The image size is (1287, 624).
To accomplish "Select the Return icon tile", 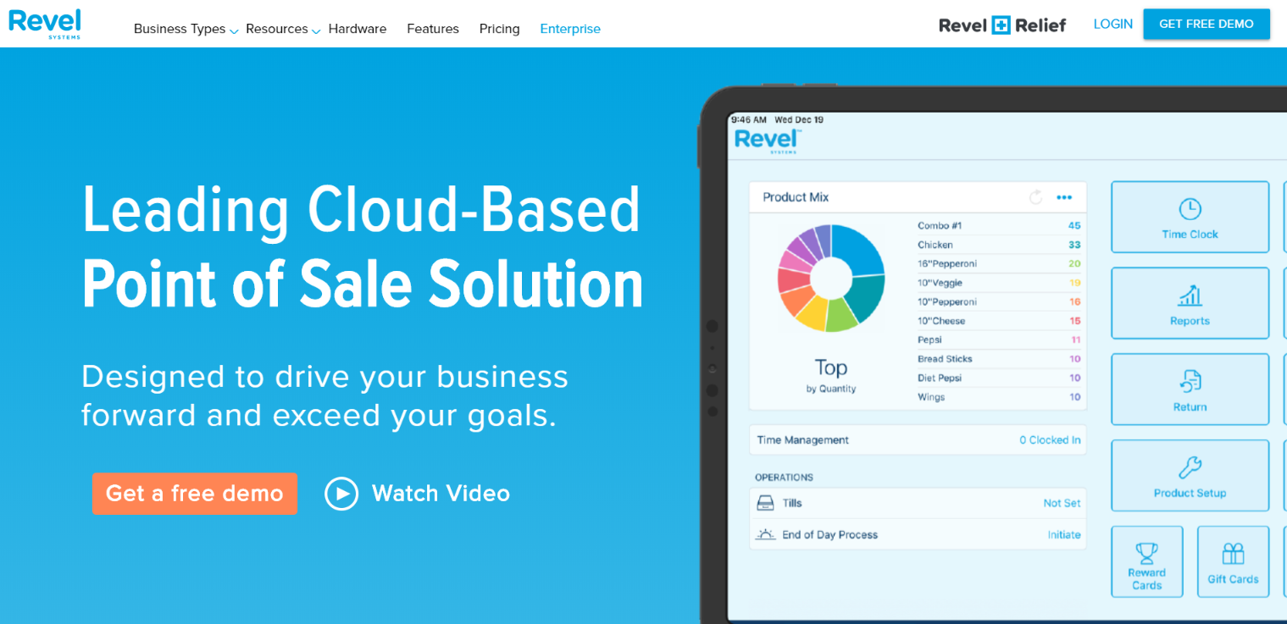I will (1190, 389).
